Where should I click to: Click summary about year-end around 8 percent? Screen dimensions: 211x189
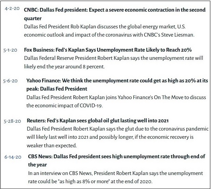pos(114,62)
